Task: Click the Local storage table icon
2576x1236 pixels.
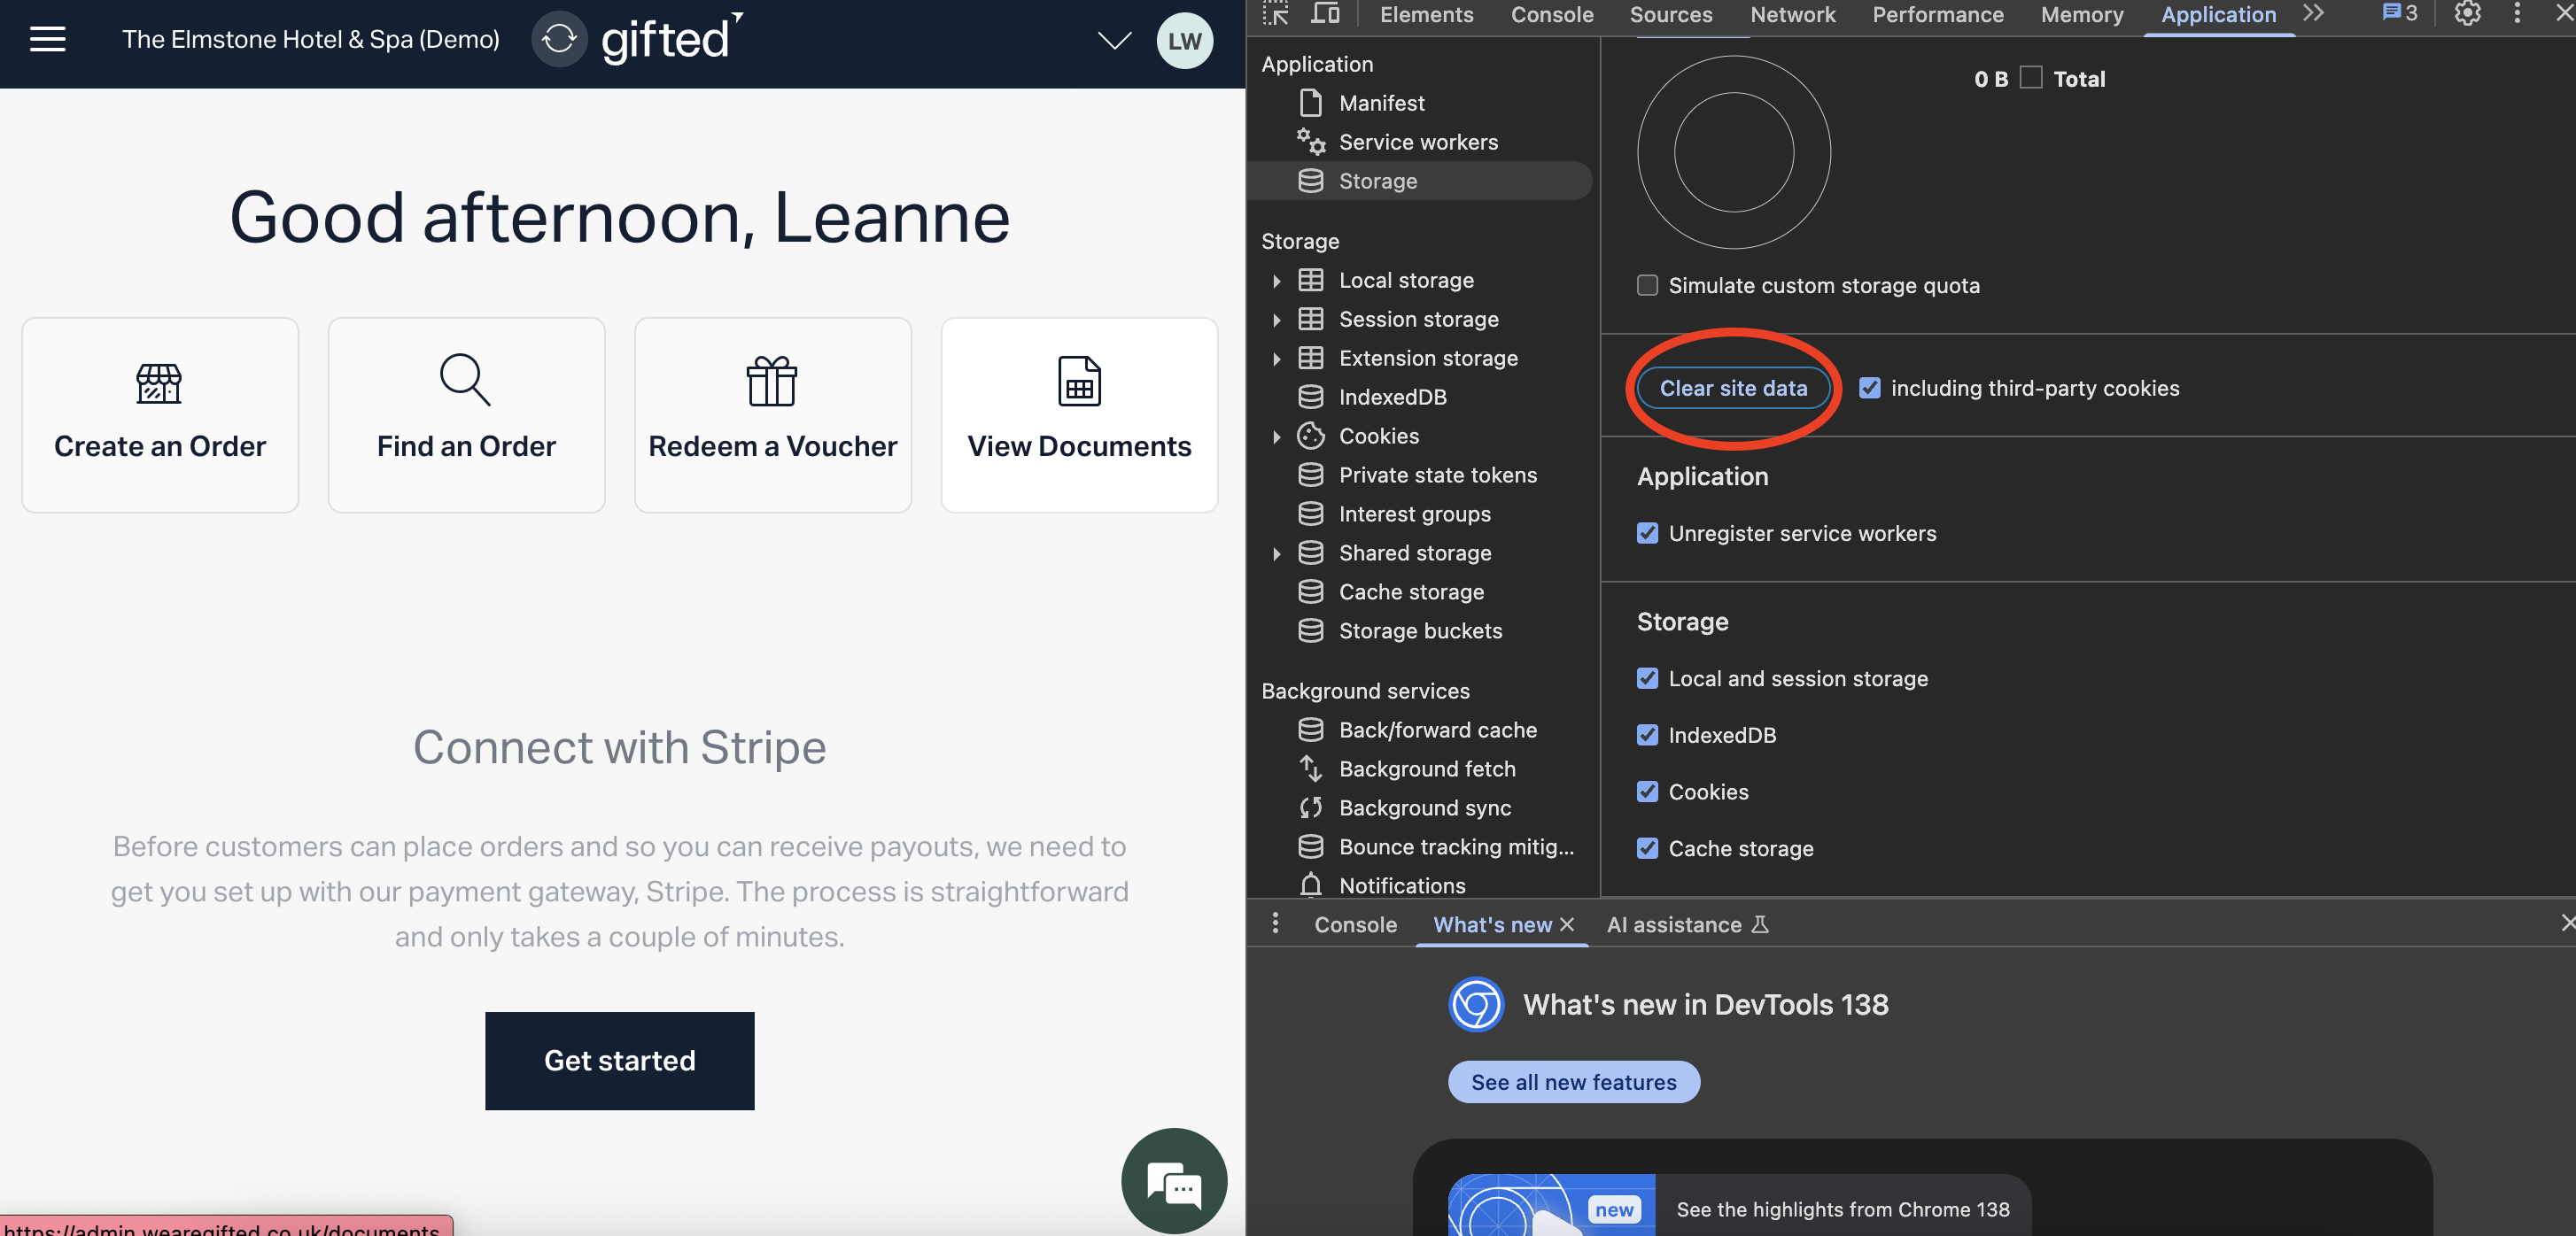Action: (1310, 281)
